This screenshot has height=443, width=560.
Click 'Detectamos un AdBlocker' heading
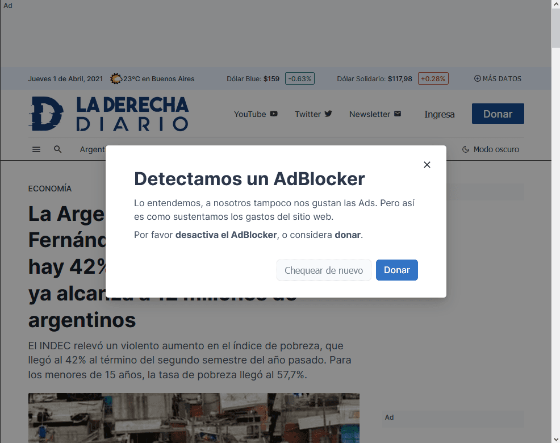[249, 179]
